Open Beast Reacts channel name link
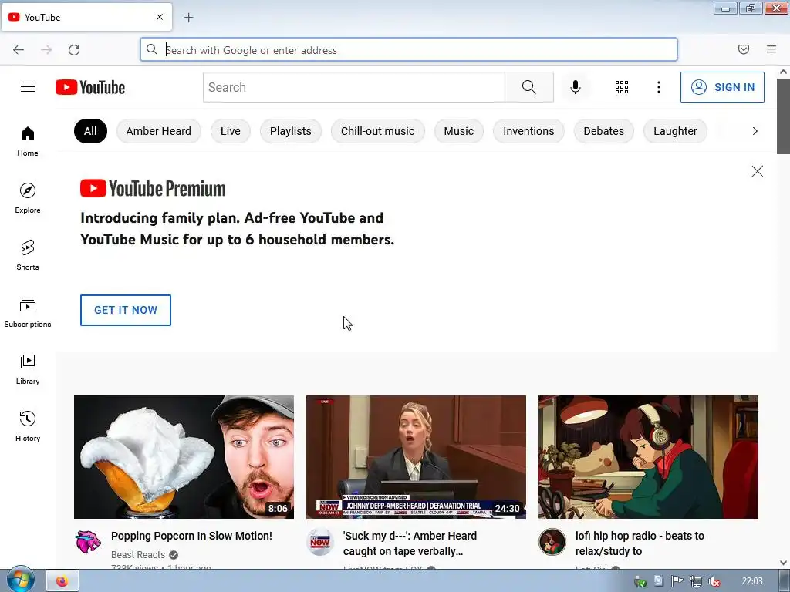This screenshot has width=790, height=592. click(x=138, y=555)
